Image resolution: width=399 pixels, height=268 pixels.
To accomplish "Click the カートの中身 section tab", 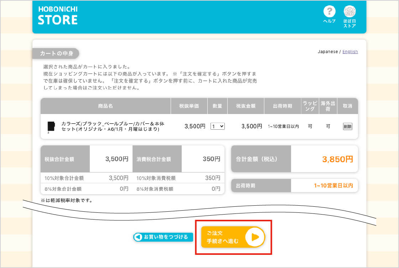I will pos(56,53).
